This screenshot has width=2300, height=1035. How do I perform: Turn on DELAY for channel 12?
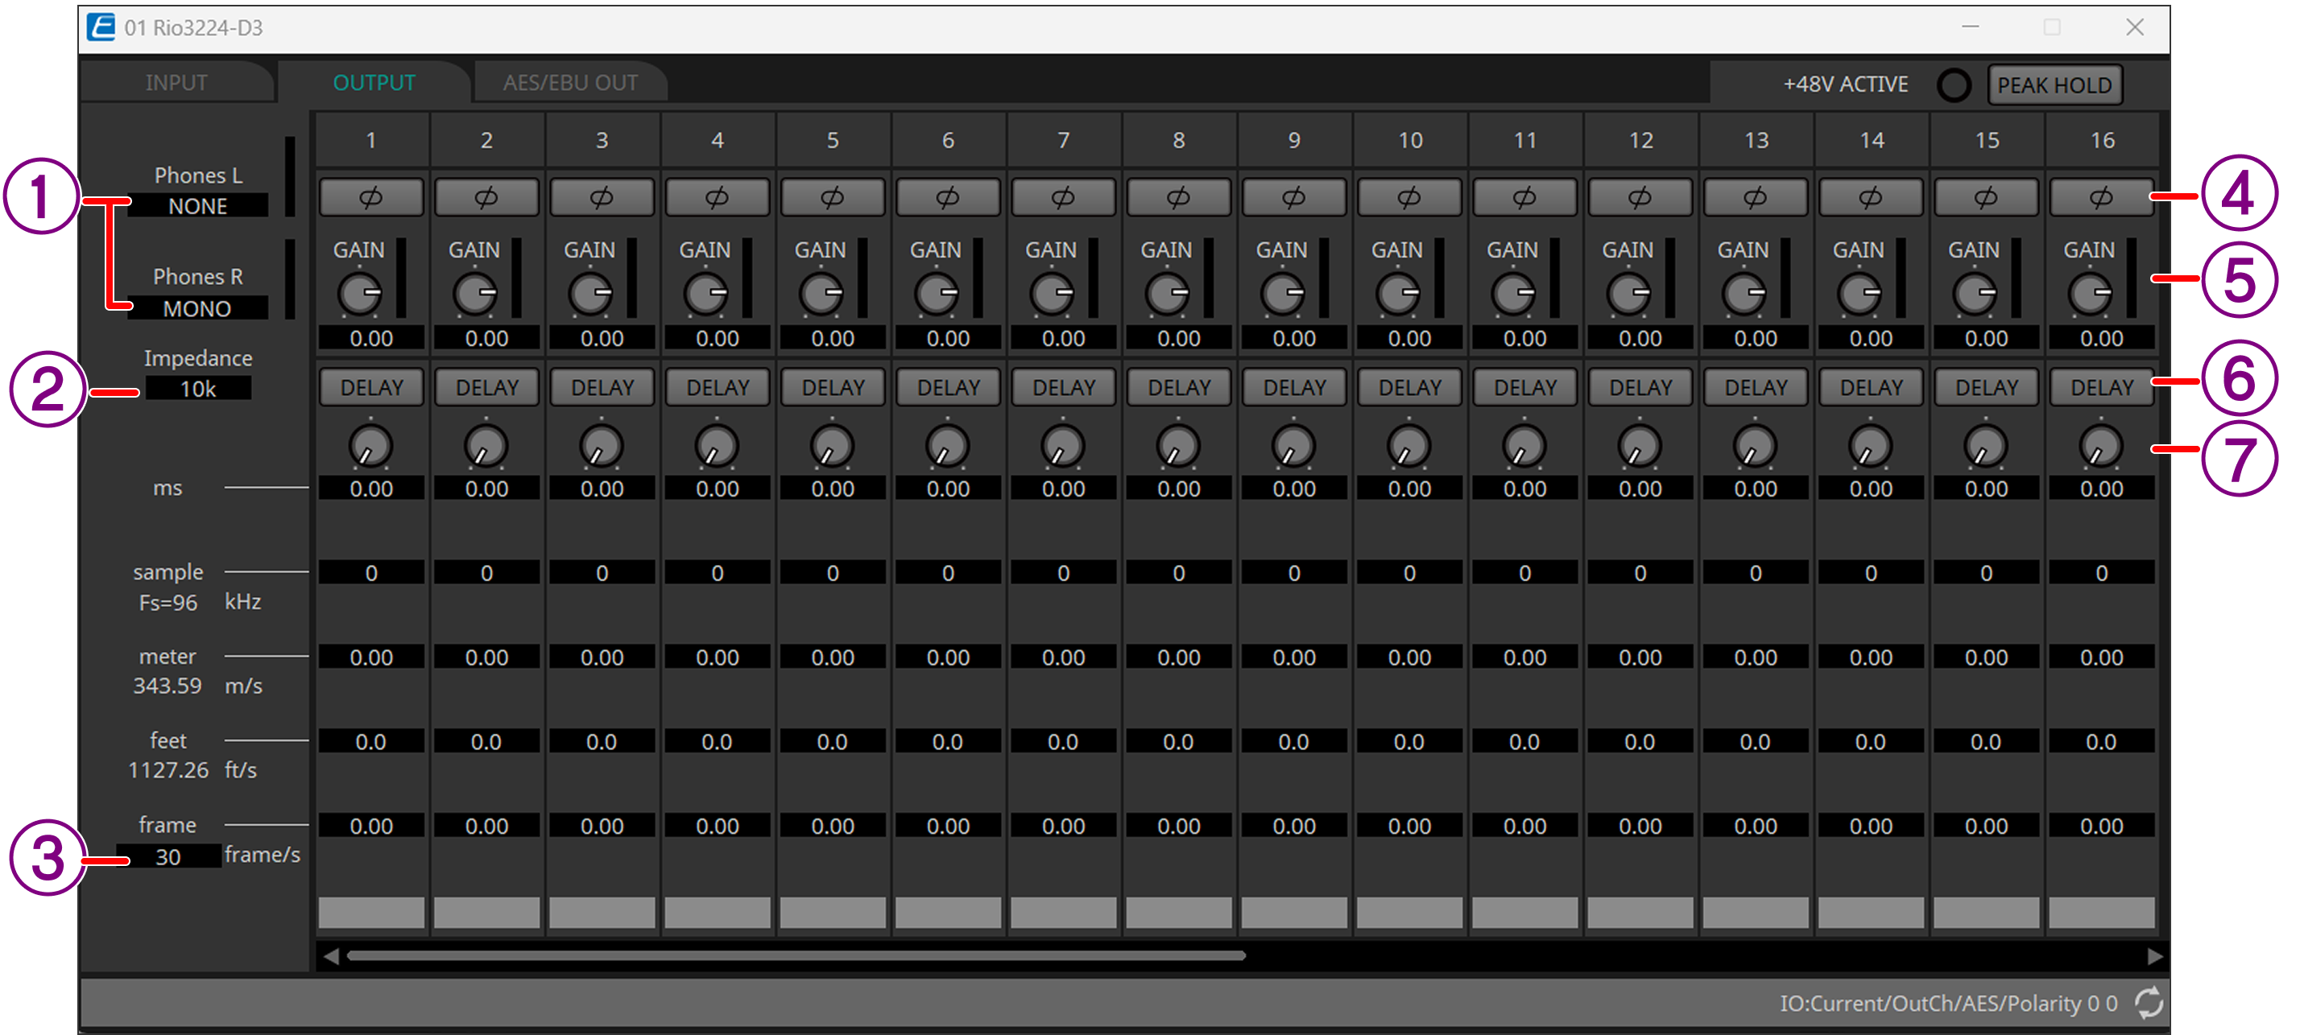coord(1640,387)
